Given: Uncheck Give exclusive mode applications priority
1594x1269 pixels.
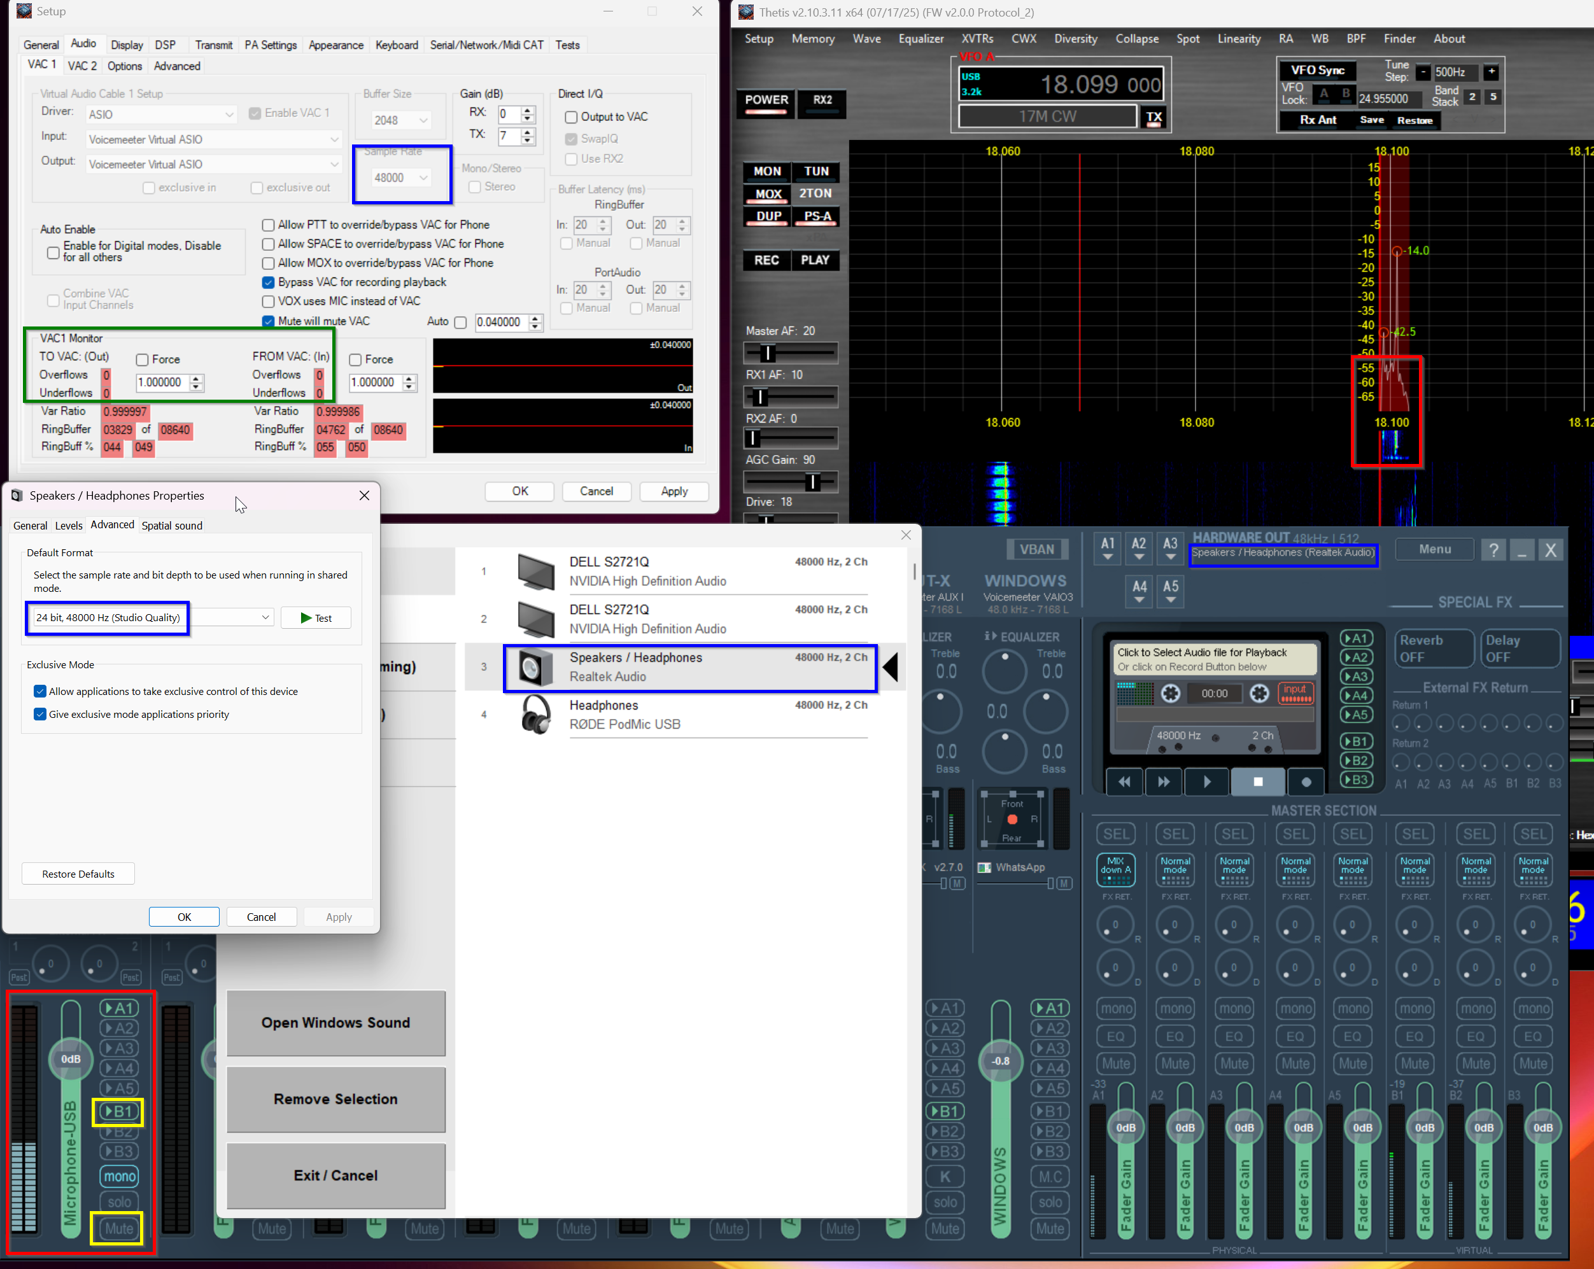Looking at the screenshot, I should [40, 714].
